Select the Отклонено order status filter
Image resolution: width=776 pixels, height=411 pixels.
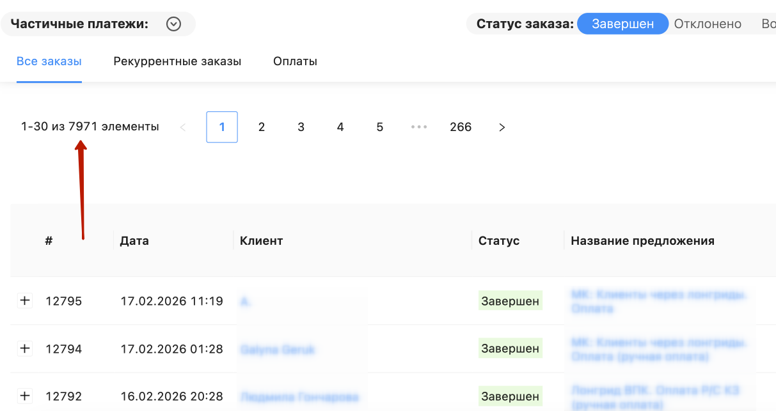(708, 24)
